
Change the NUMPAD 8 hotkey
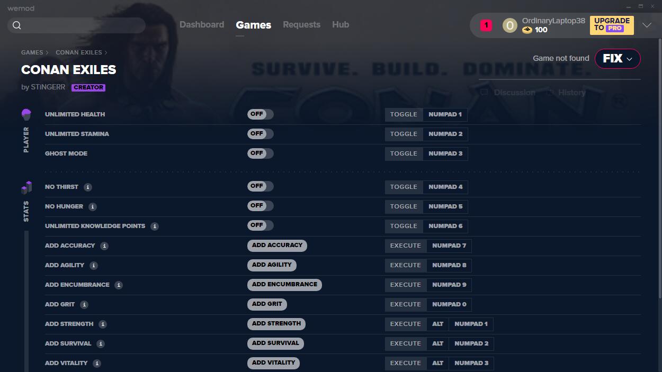(x=449, y=265)
